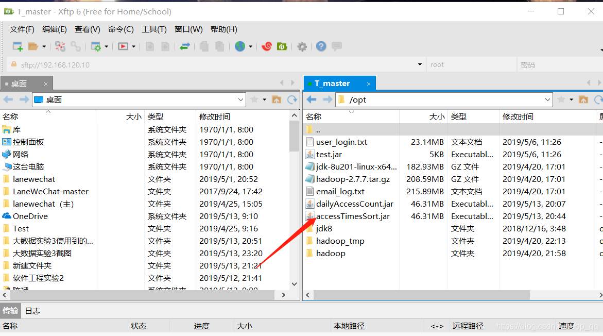Screen dimensions: 603x336
Task: Click remote pane bookmark star icon
Action: click(x=561, y=99)
